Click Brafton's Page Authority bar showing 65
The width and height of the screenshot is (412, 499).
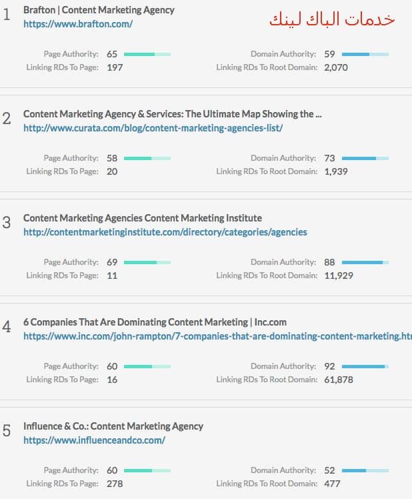click(147, 54)
